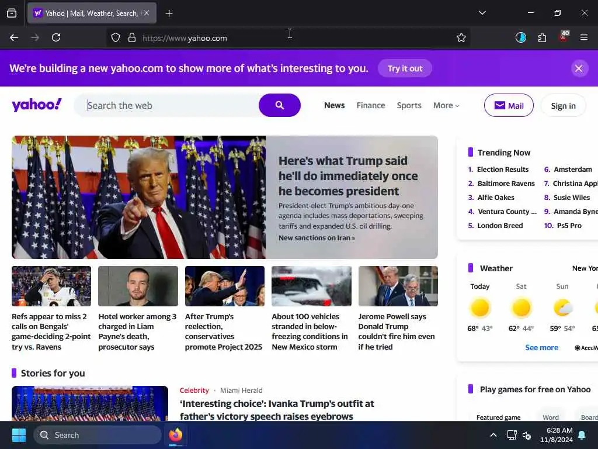
Task: Click Saturday's sunny weather icon
Action: tap(521, 308)
